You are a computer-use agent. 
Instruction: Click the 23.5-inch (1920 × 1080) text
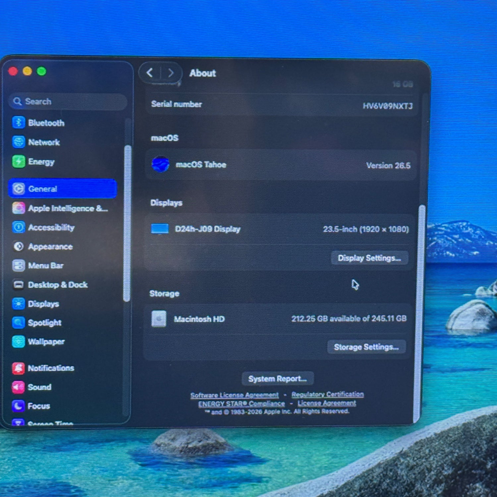click(366, 229)
